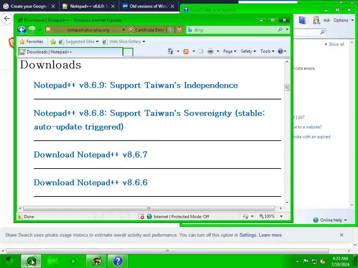Open Download Notepad++ v8.6.6 link
This screenshot has width=358, height=268.
91,183
